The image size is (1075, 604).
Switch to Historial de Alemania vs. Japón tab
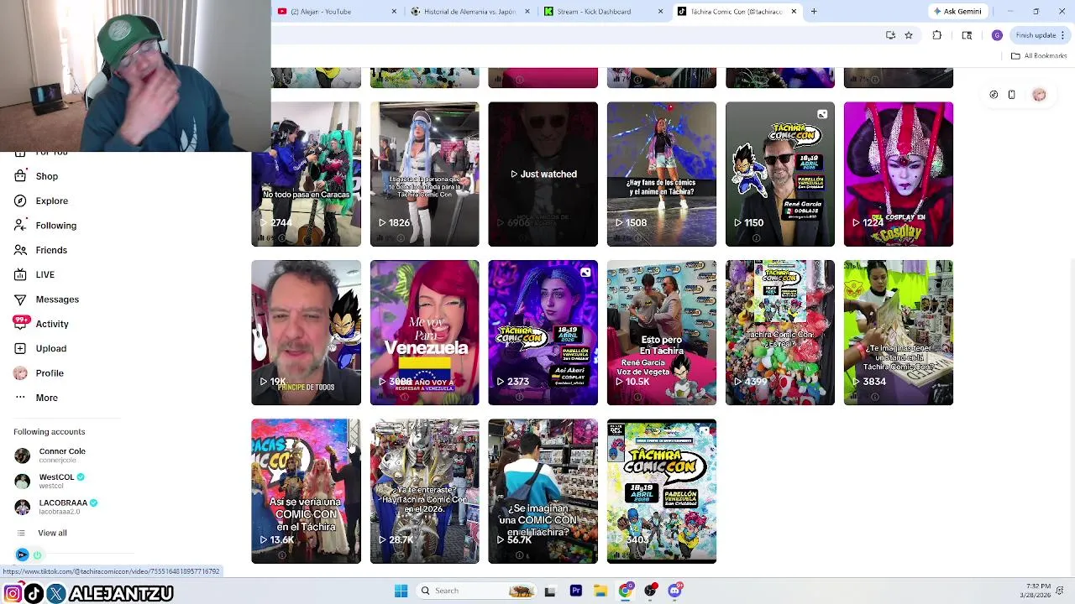(470, 12)
